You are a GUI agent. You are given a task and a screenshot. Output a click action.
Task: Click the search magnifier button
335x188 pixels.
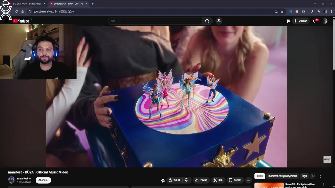(207, 21)
